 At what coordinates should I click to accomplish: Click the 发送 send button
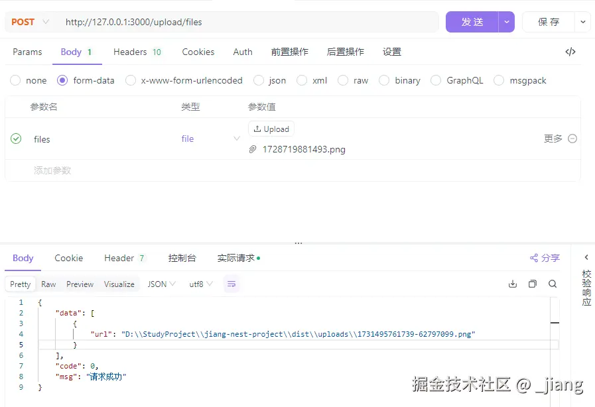[x=472, y=21]
